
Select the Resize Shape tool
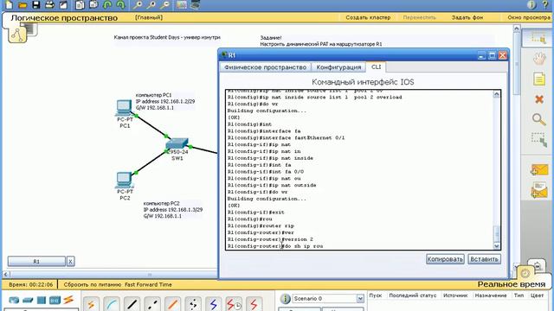(x=539, y=140)
